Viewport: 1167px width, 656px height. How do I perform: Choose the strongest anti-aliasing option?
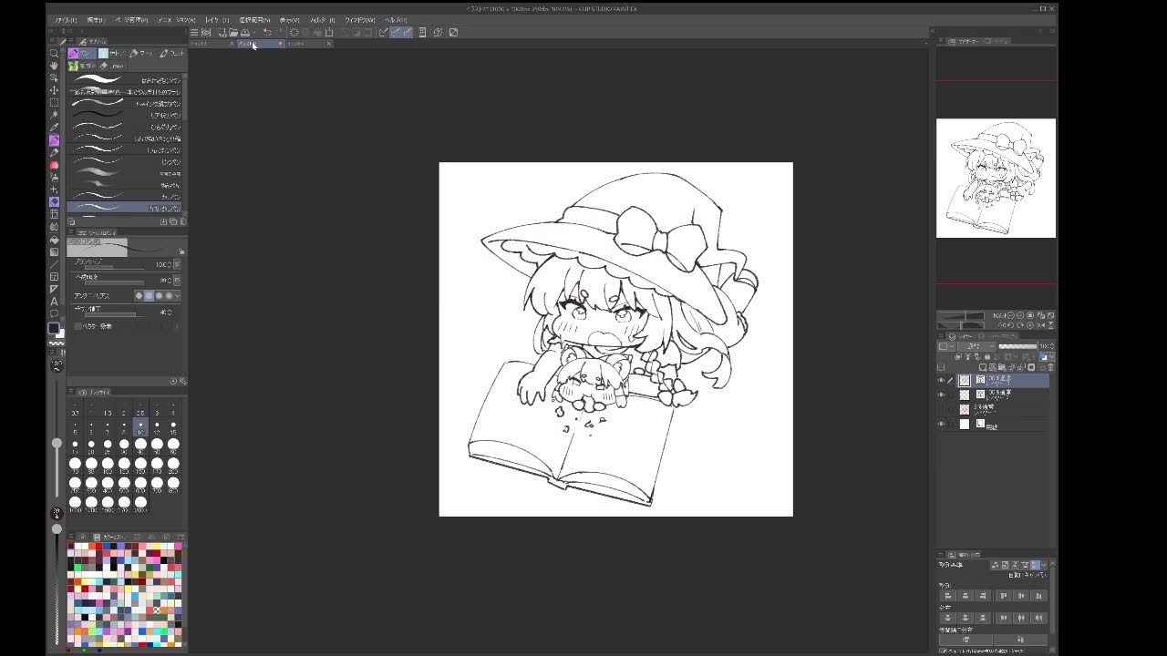coord(169,295)
